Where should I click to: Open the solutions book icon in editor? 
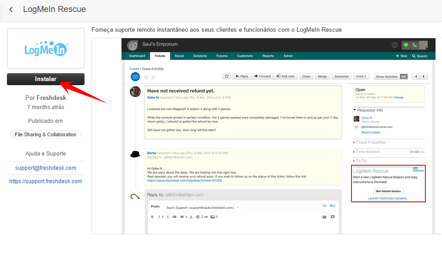coord(324,217)
